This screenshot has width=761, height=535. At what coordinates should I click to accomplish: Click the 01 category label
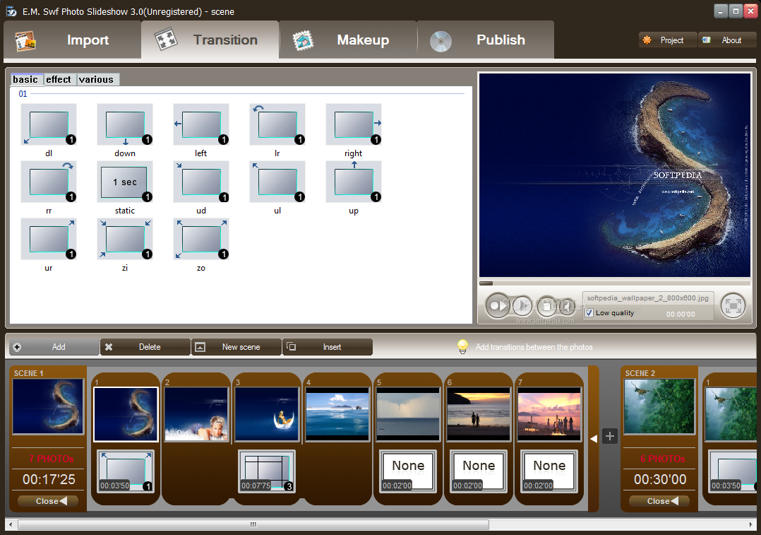pyautogui.click(x=23, y=94)
